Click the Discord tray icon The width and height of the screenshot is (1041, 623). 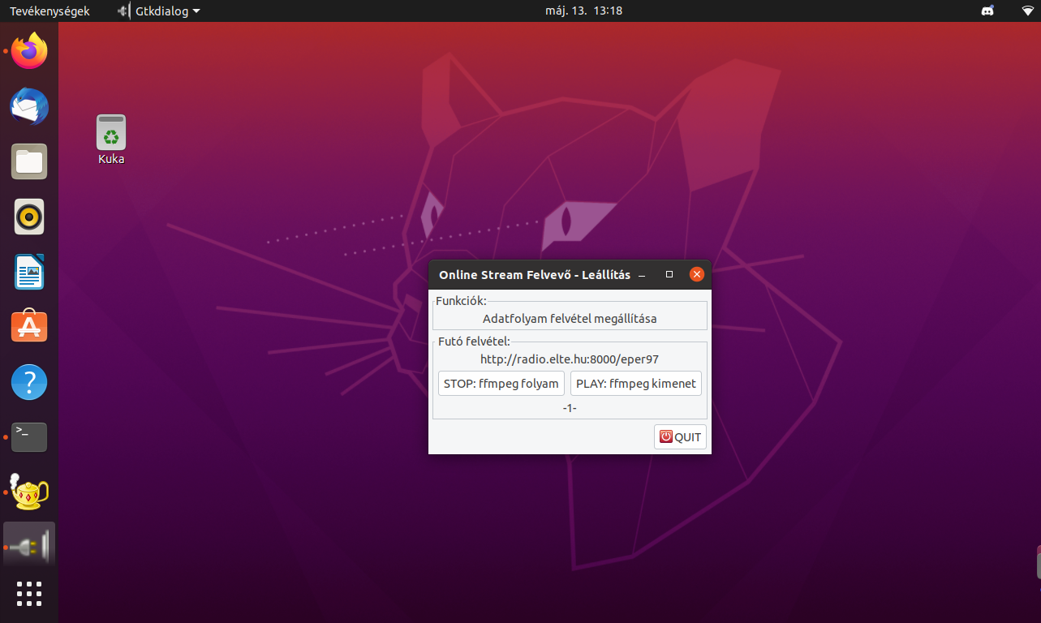tap(987, 11)
